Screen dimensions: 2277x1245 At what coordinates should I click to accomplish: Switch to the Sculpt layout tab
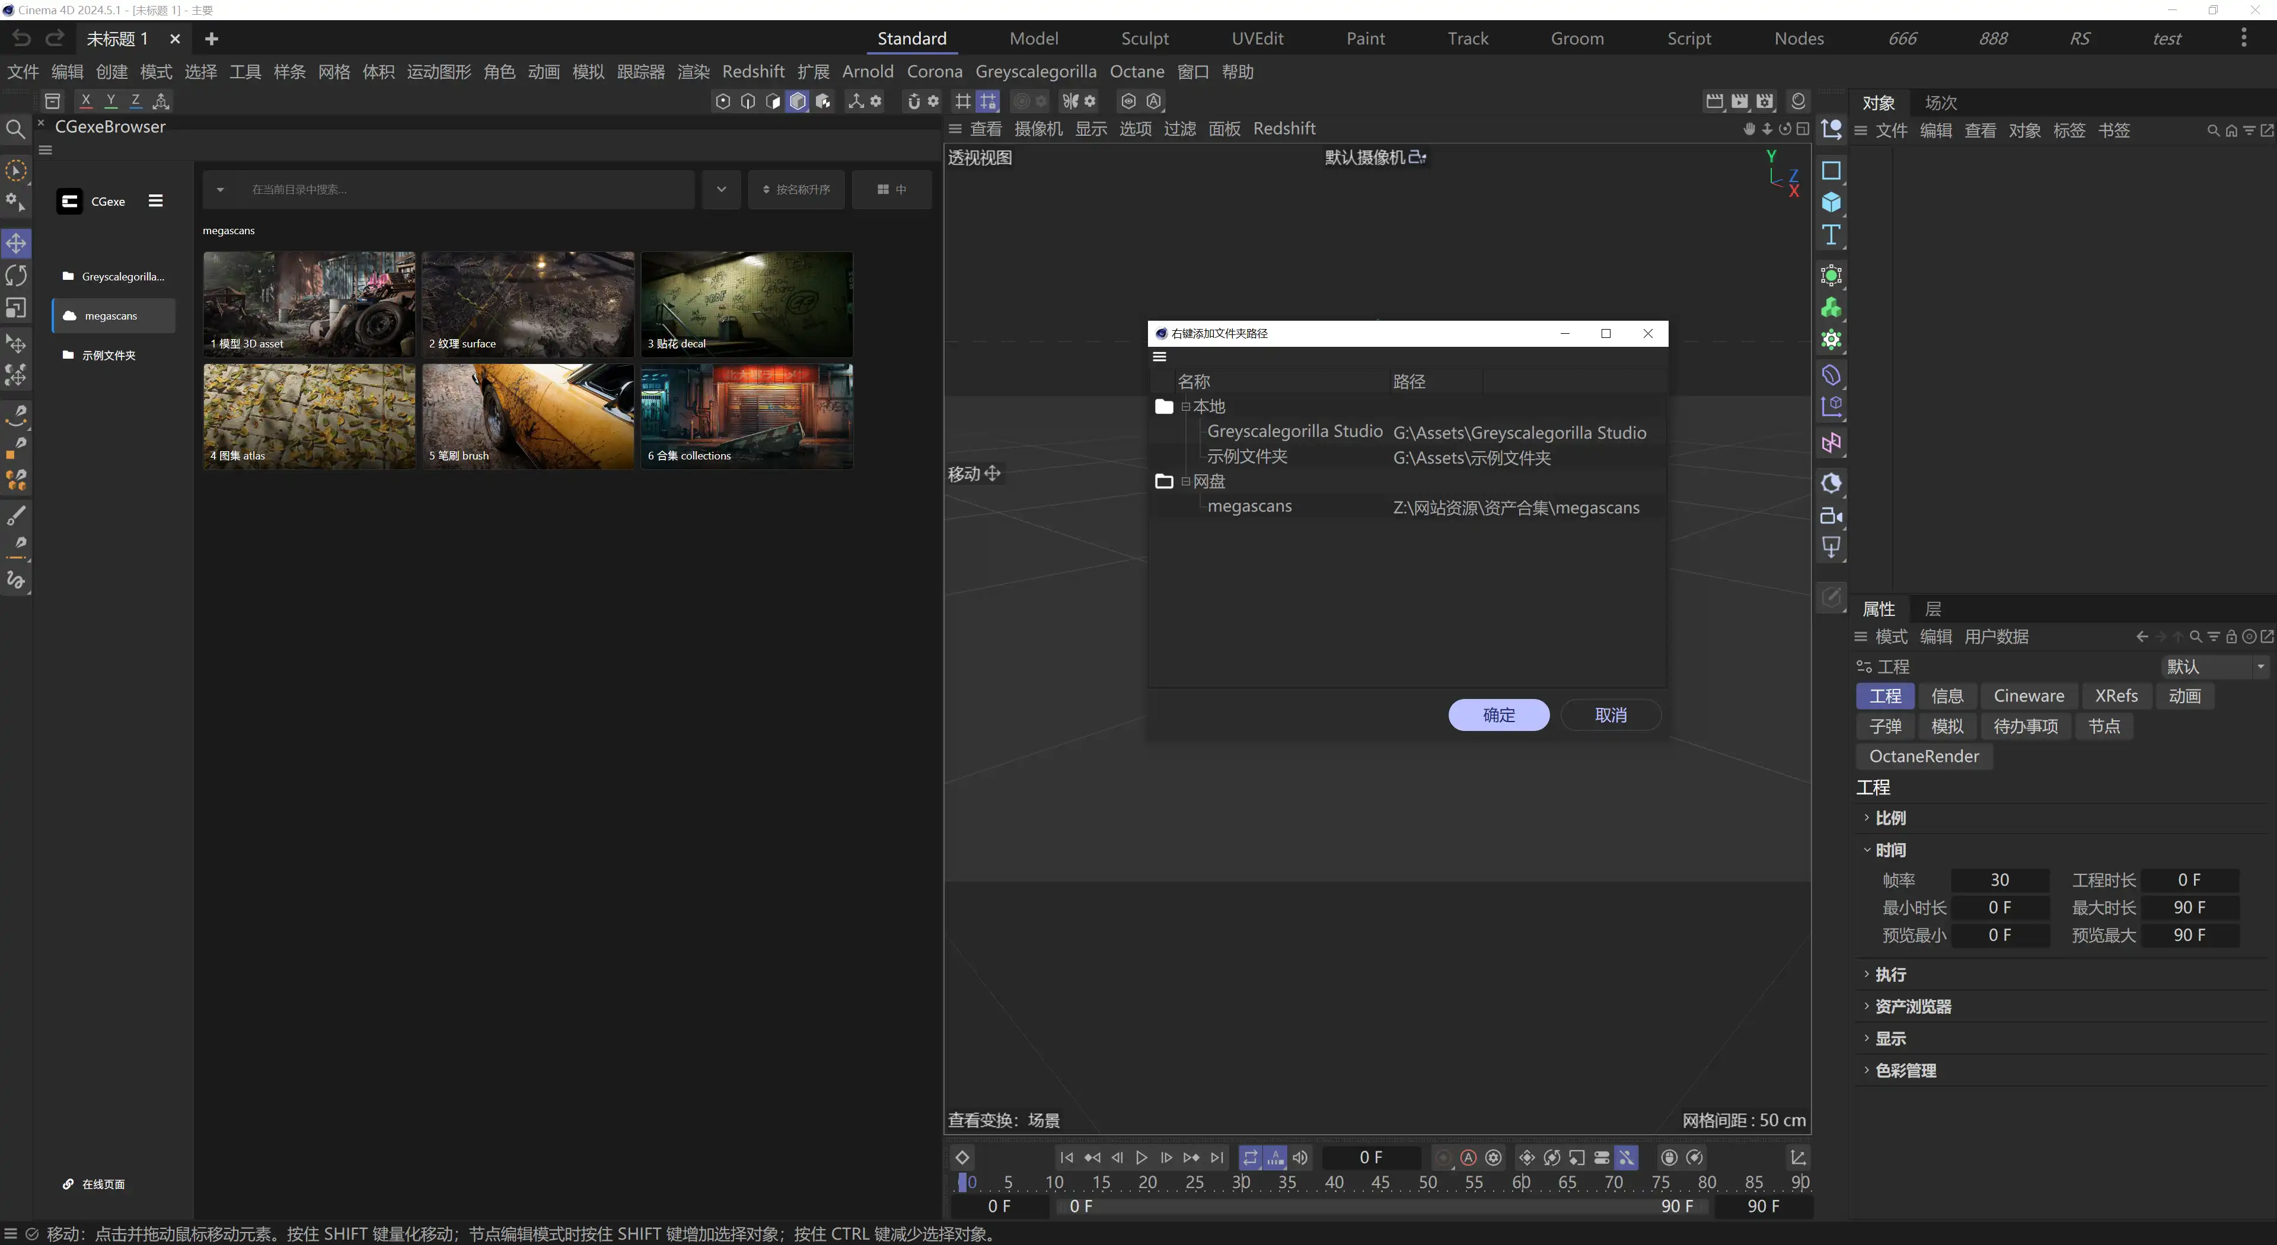pos(1144,38)
